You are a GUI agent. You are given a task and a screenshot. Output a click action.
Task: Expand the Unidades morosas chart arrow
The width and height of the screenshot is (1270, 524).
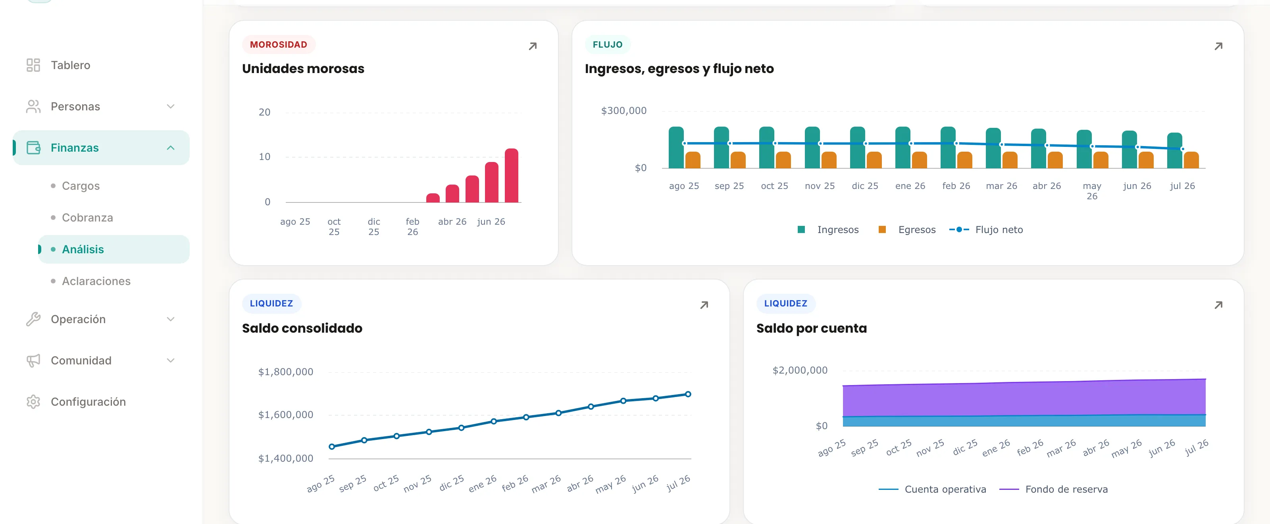click(x=533, y=46)
